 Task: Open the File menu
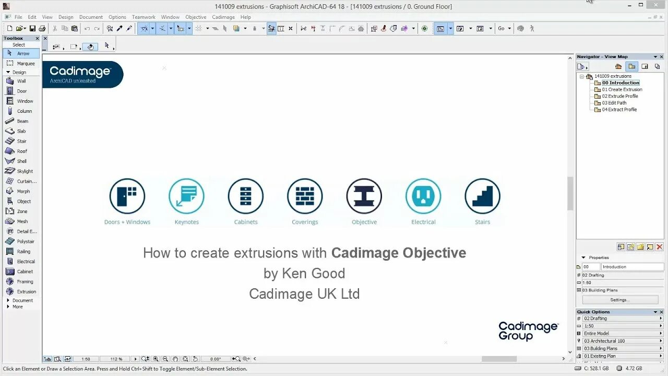18,17
